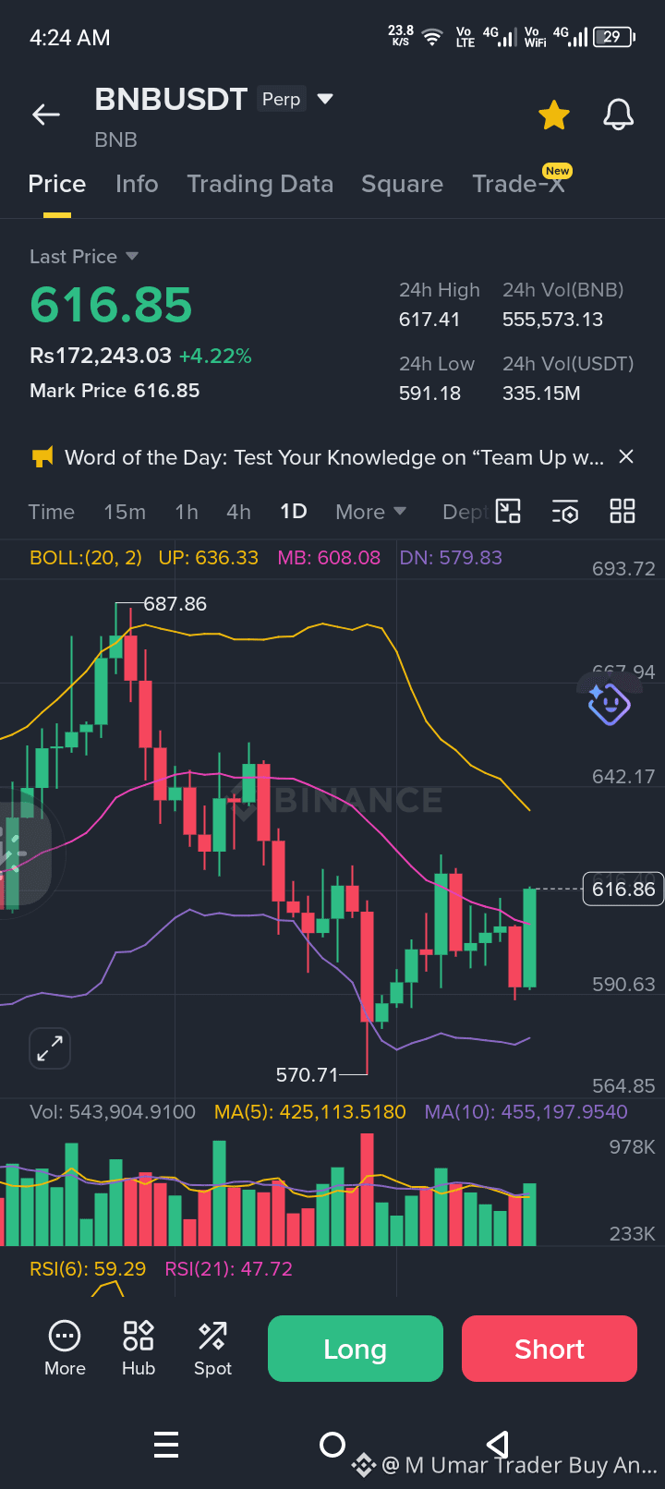665x1489 pixels.
Task: Open the Hub shortcut
Action: (x=139, y=1349)
